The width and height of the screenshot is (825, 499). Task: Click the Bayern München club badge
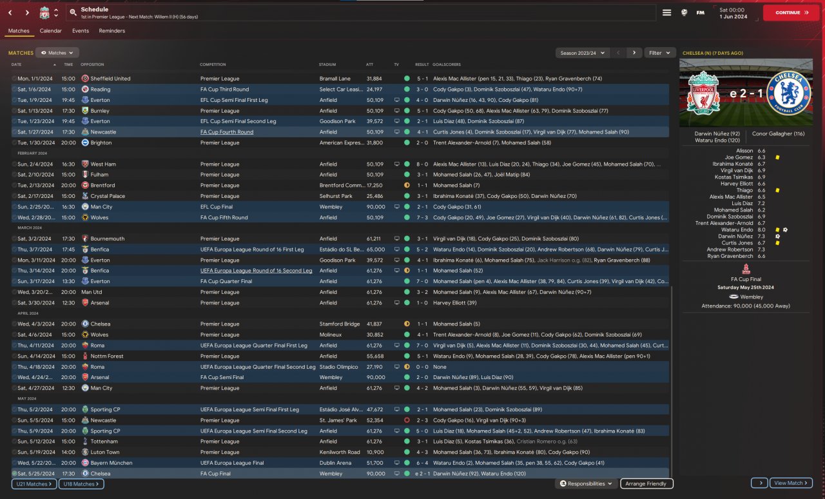(85, 463)
